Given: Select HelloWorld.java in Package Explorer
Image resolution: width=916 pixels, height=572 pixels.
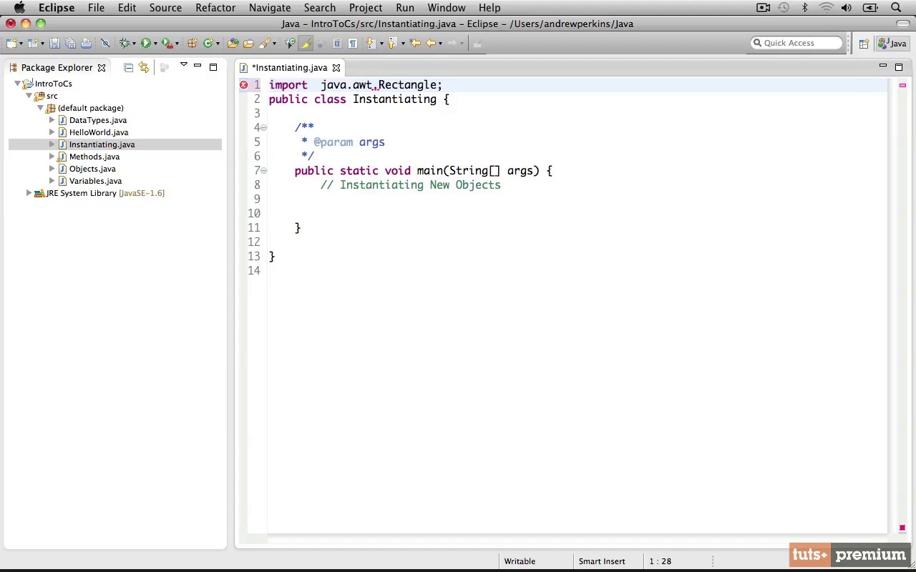Looking at the screenshot, I should tap(99, 132).
